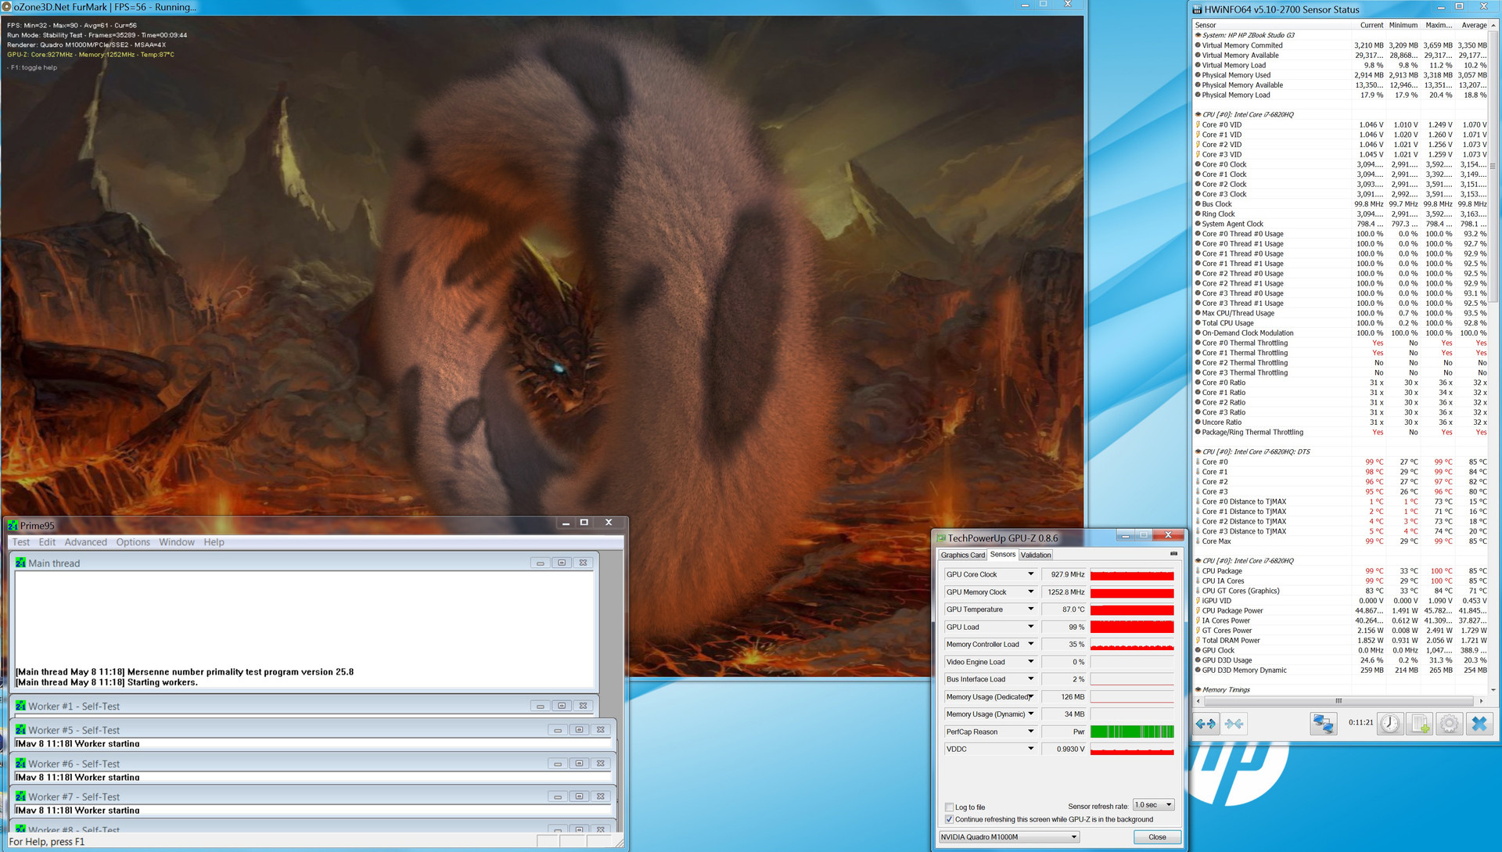The width and height of the screenshot is (1502, 852).
Task: Open the Prime95 Advanced menu
Action: [x=85, y=542]
